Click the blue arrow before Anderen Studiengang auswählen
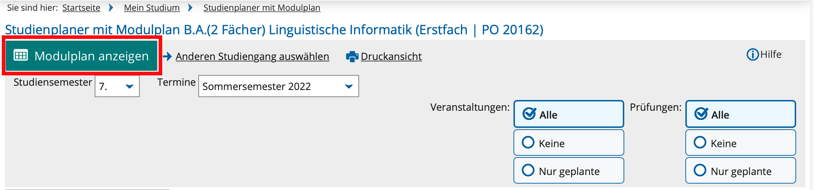This screenshot has height=190, width=814. tap(167, 56)
